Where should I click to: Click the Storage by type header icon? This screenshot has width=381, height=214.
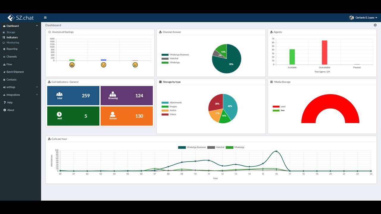pos(161,82)
